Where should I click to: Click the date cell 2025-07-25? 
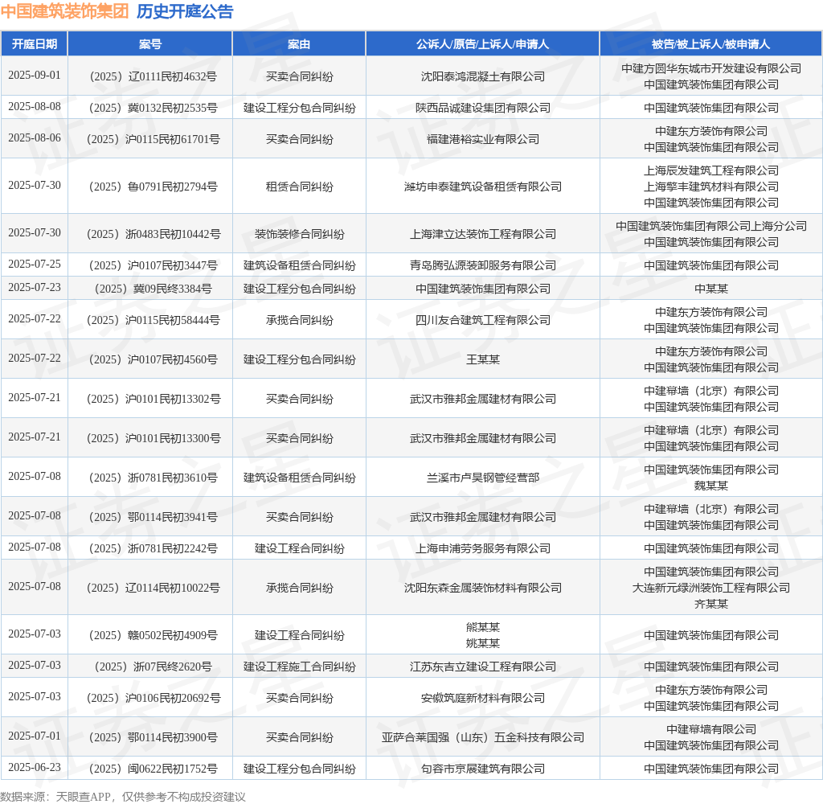click(35, 265)
